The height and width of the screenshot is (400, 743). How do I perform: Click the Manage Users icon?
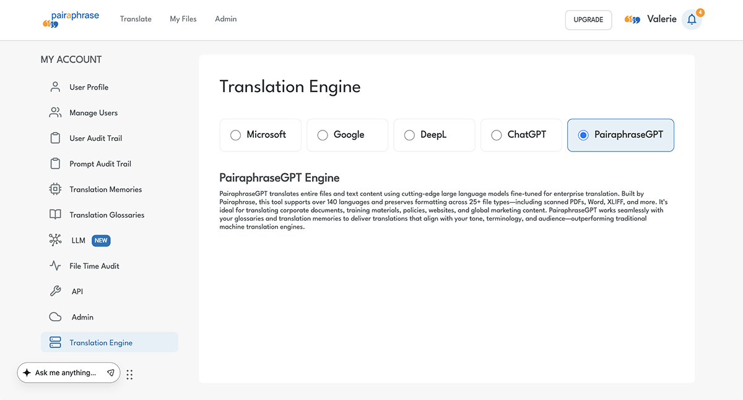54,113
